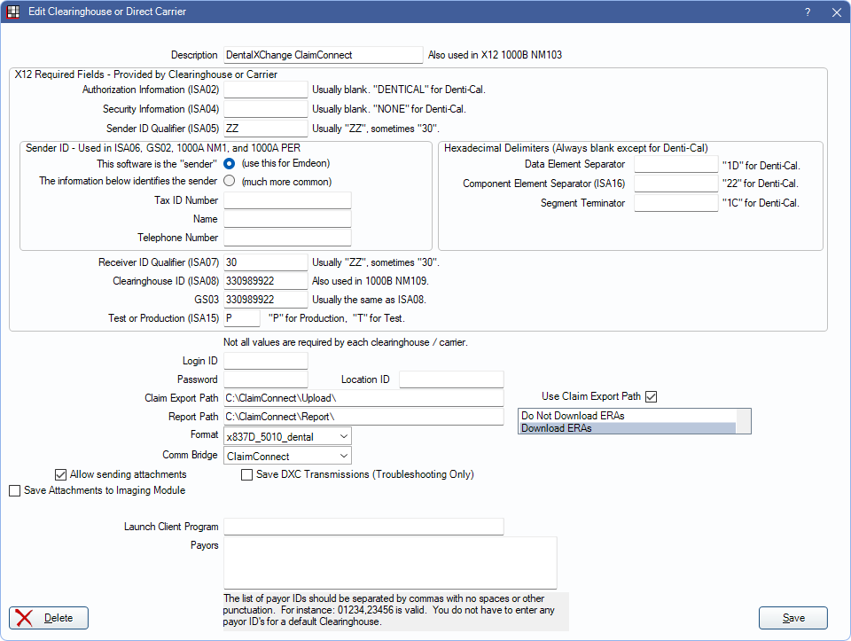The width and height of the screenshot is (851, 641).
Task: Click Test or Production (ISA15) field
Action: [x=241, y=318]
